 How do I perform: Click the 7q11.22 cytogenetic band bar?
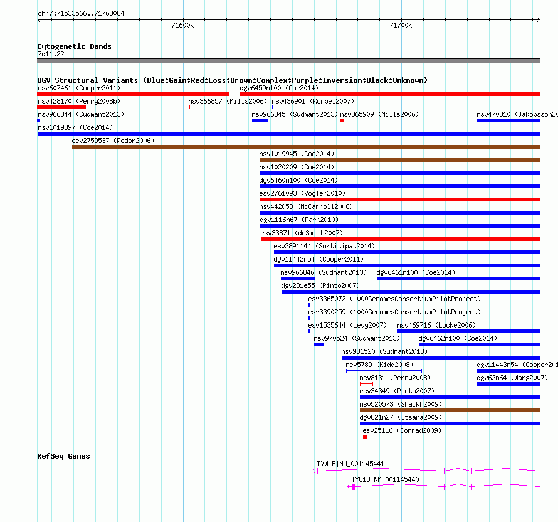[x=288, y=61]
